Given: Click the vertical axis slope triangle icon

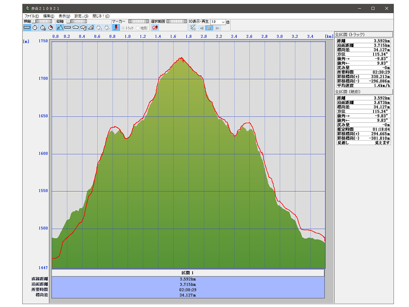Looking at the screenshot, I should pos(91,28).
